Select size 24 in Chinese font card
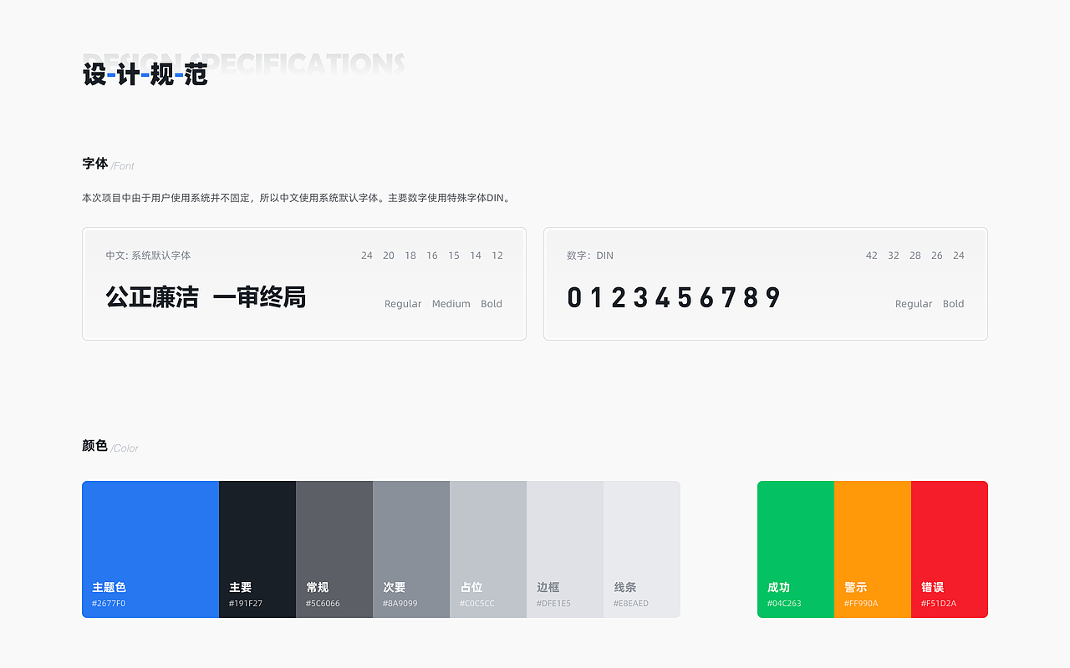This screenshot has width=1070, height=668. tap(367, 256)
